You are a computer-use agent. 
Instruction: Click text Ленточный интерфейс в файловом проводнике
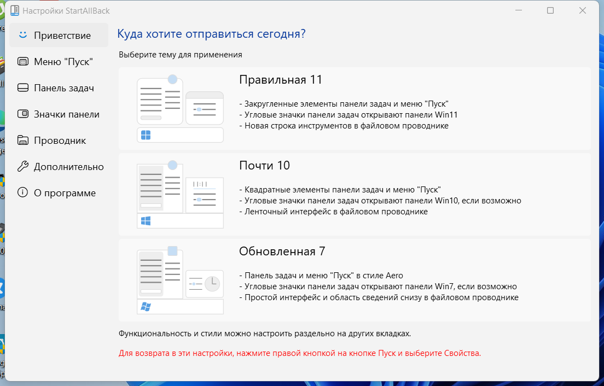pyautogui.click(x=333, y=212)
